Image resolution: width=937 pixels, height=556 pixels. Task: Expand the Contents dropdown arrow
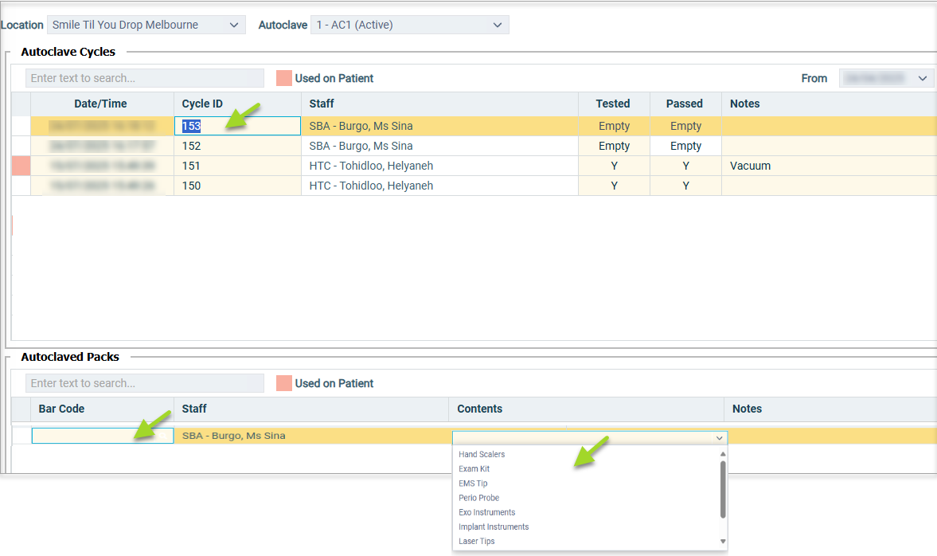tap(719, 437)
